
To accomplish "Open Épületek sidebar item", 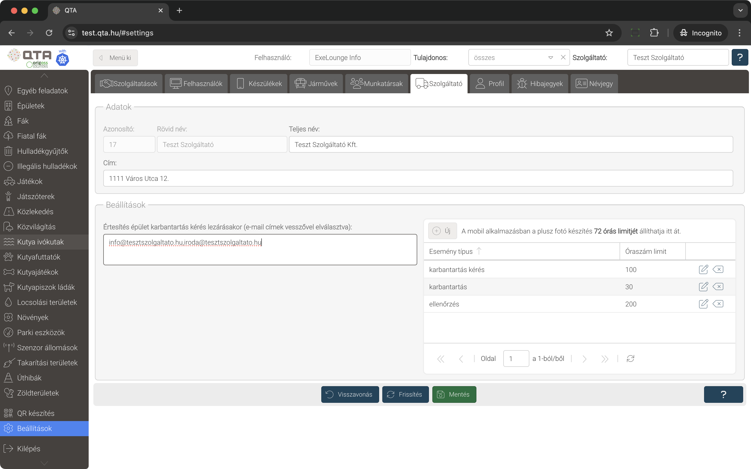I will click(x=44, y=106).
